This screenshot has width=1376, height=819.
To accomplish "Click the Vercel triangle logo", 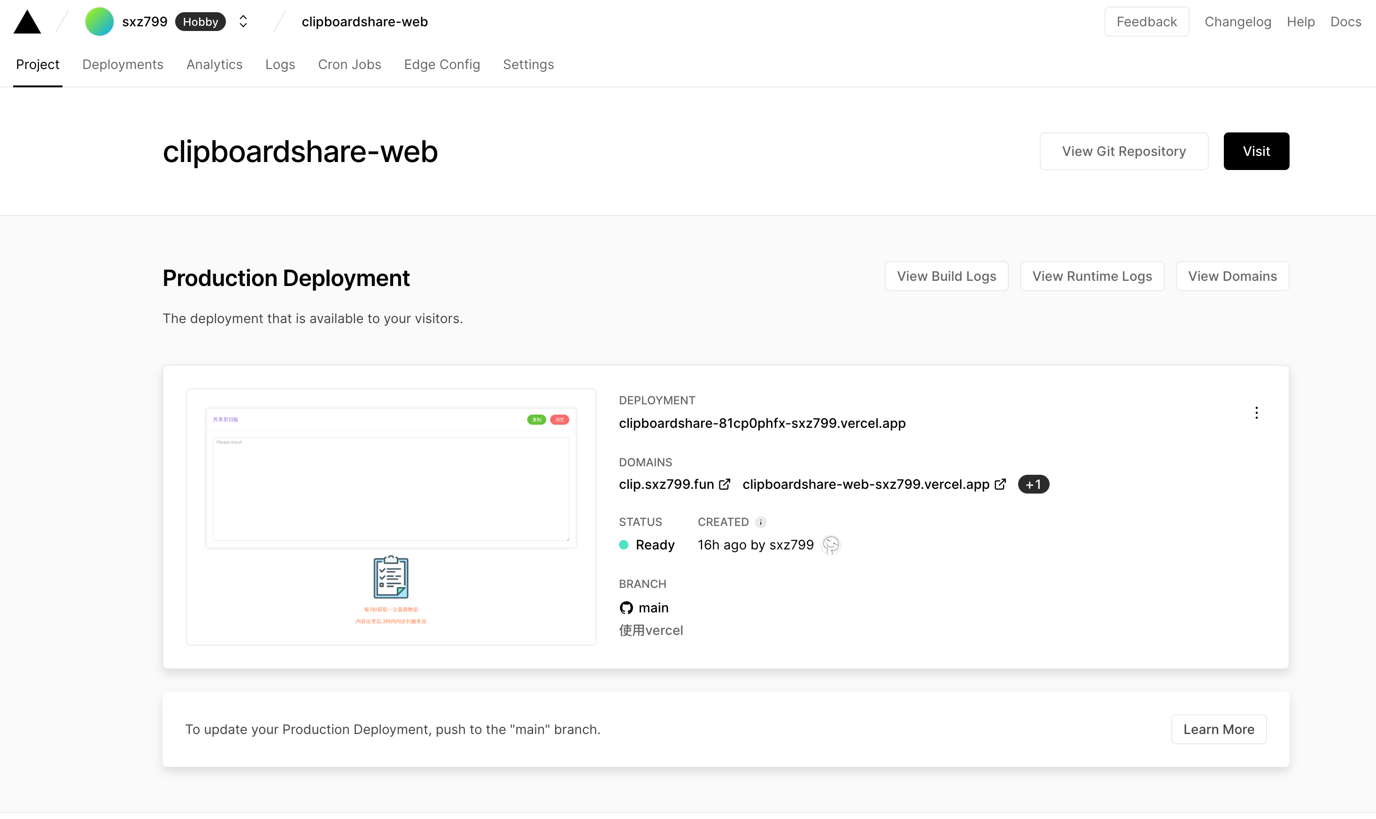I will [27, 22].
